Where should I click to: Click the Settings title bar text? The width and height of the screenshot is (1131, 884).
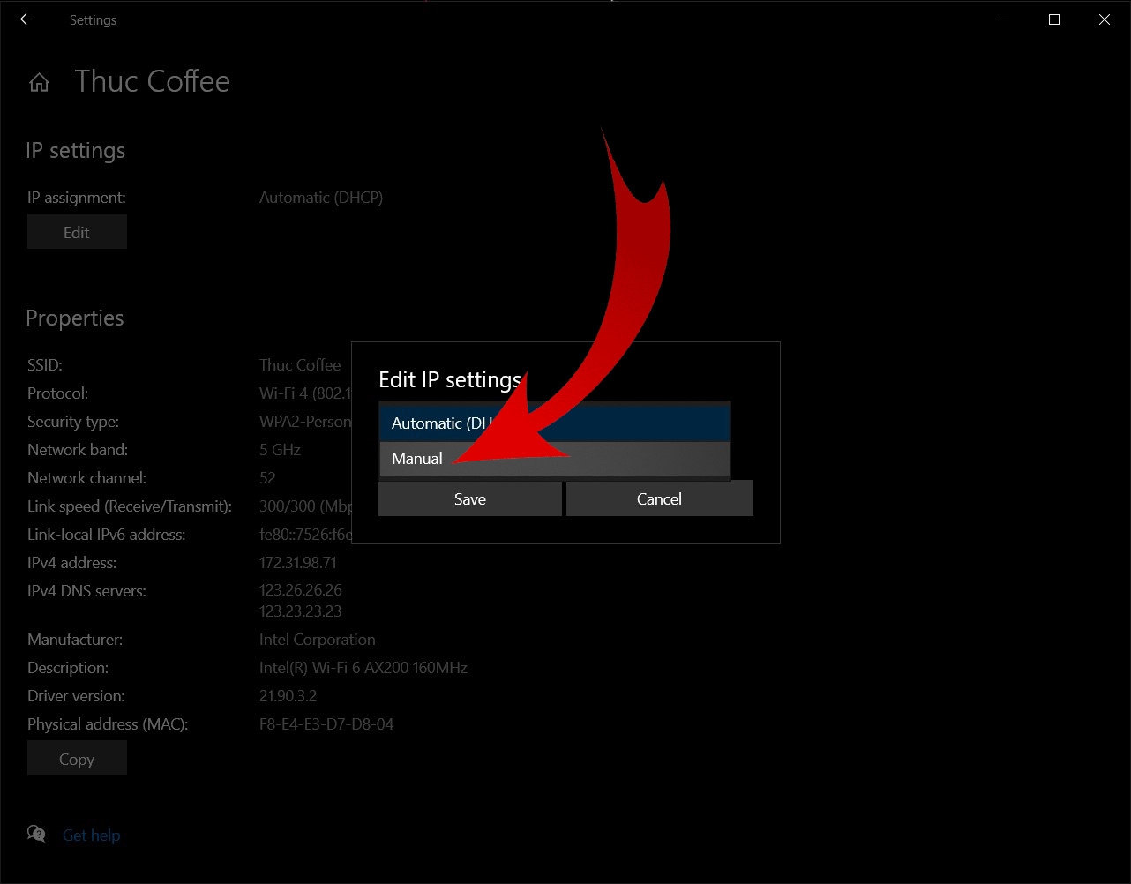tap(93, 20)
